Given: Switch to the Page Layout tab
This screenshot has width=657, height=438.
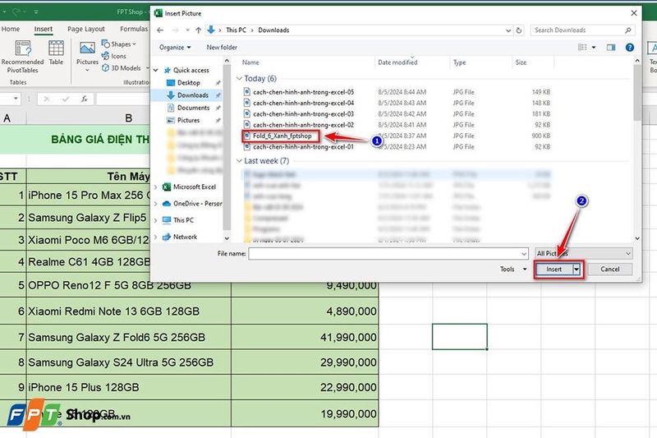Looking at the screenshot, I should 86,29.
